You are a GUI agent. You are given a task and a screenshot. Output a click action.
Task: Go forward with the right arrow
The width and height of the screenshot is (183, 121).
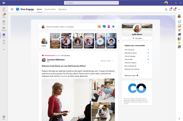61,3
